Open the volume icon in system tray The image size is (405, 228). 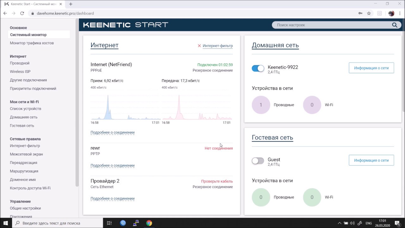point(352,223)
